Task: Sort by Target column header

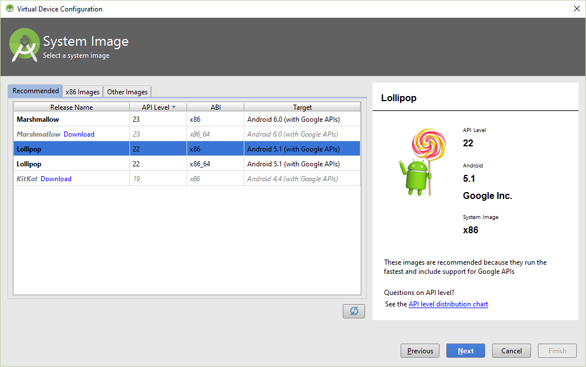Action: click(x=302, y=107)
